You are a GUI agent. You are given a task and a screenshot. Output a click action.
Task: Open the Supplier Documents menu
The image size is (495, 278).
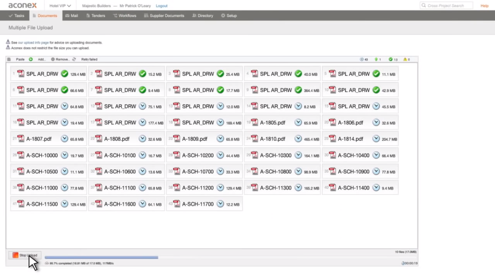coord(164,16)
